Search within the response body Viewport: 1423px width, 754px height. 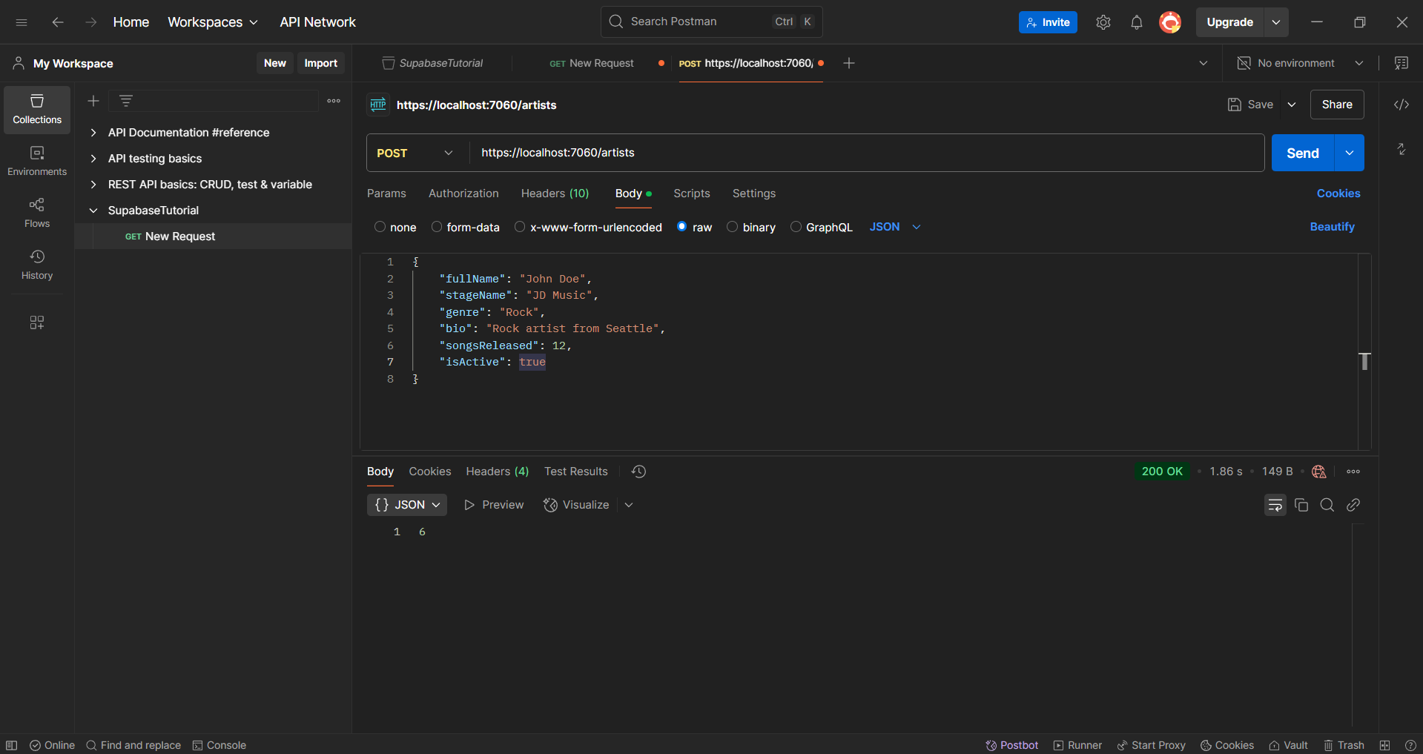1327,505
